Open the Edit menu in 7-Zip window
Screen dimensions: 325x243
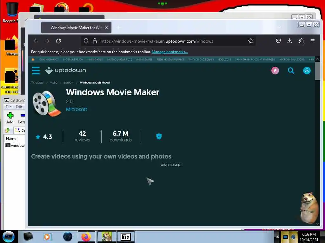point(19,107)
